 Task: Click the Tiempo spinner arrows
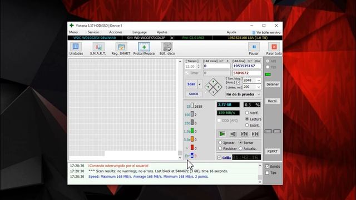(199, 67)
